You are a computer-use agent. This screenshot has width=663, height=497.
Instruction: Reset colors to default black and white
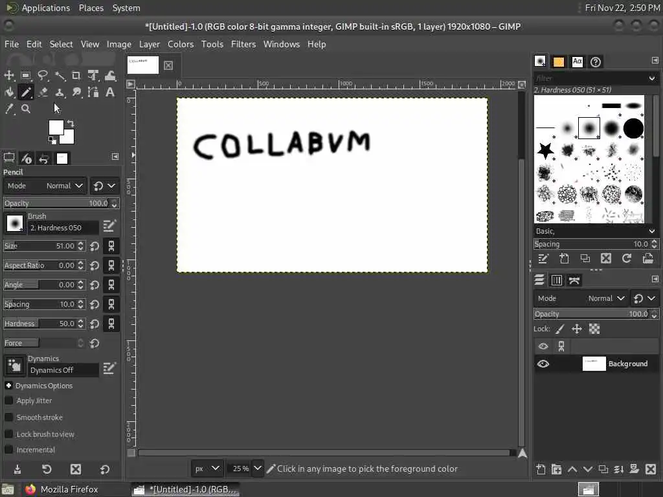52,140
